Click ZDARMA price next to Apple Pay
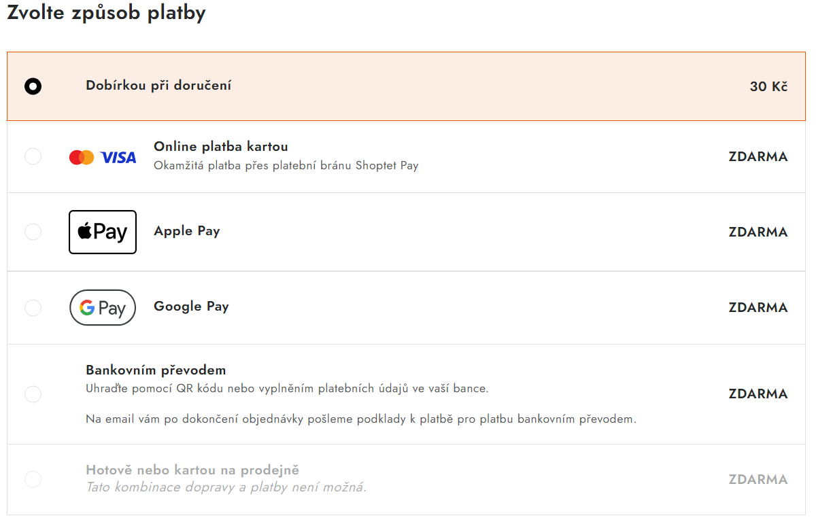Viewport: 816px width, 522px height. 758,232
